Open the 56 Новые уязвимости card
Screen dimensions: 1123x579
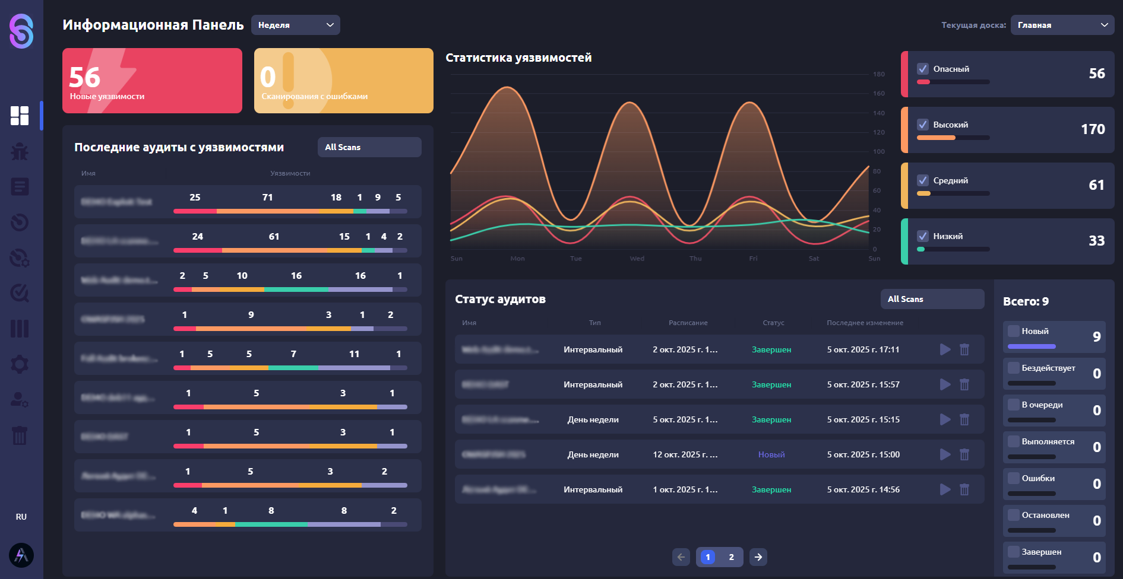152,81
